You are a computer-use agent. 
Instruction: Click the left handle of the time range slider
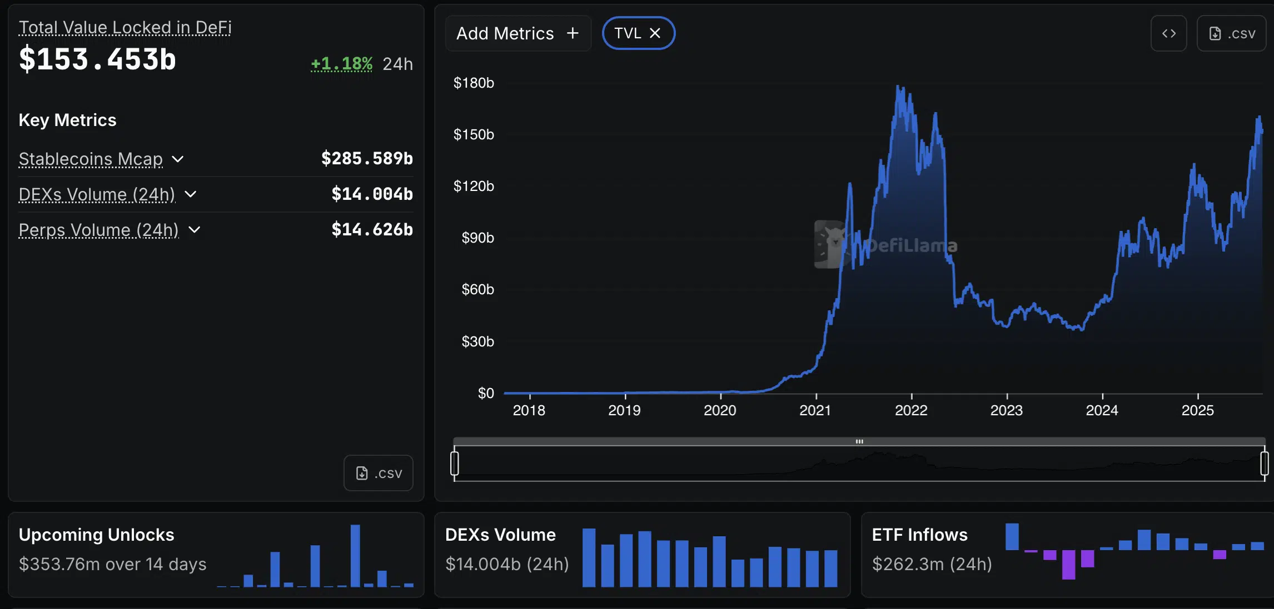455,463
